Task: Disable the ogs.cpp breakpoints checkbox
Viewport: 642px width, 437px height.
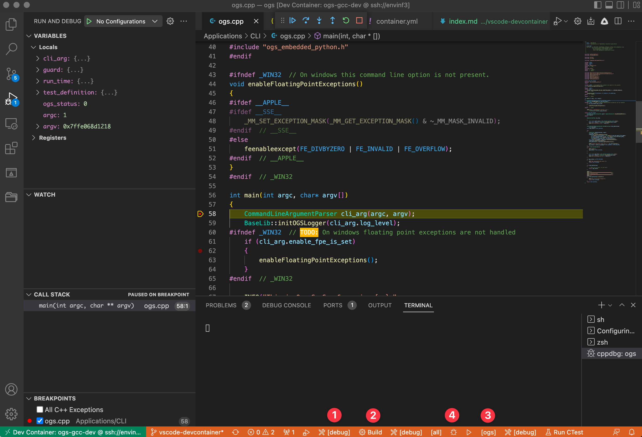Action: (40, 421)
